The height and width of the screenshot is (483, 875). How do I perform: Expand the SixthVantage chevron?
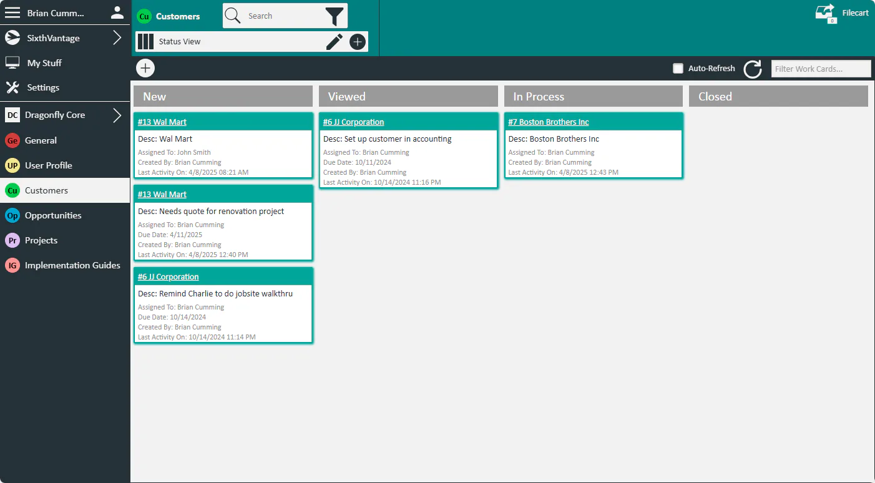tap(117, 38)
